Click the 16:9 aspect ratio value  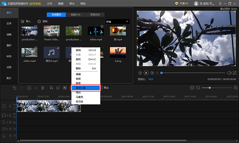point(150,79)
